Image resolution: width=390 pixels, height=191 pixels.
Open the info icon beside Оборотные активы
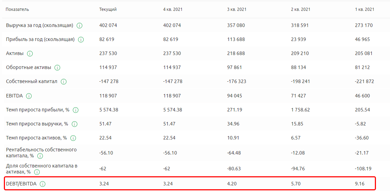pyautogui.click(x=57, y=68)
